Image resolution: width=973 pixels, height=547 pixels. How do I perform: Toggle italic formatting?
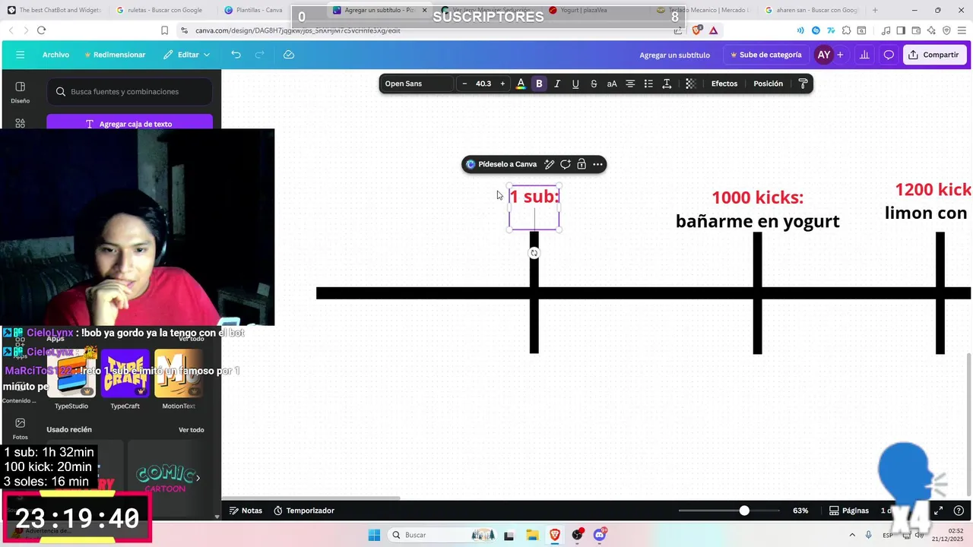point(557,84)
